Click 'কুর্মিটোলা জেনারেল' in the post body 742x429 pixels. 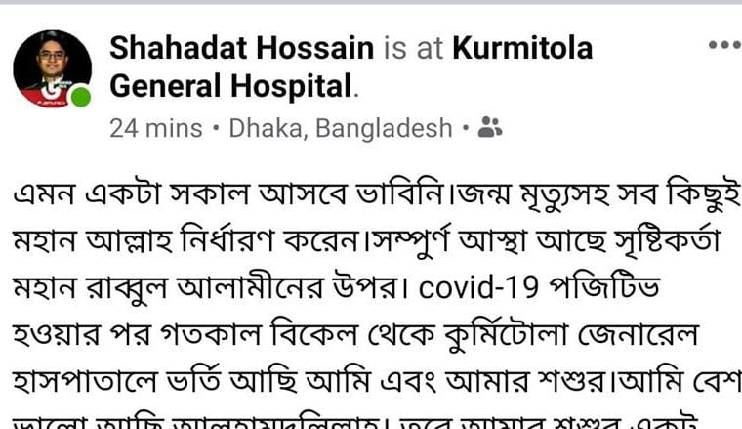click(571, 334)
